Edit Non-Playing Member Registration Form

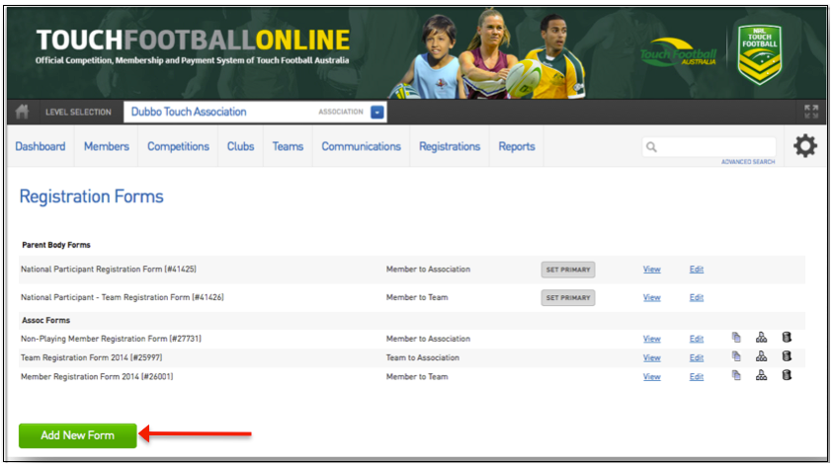point(697,339)
